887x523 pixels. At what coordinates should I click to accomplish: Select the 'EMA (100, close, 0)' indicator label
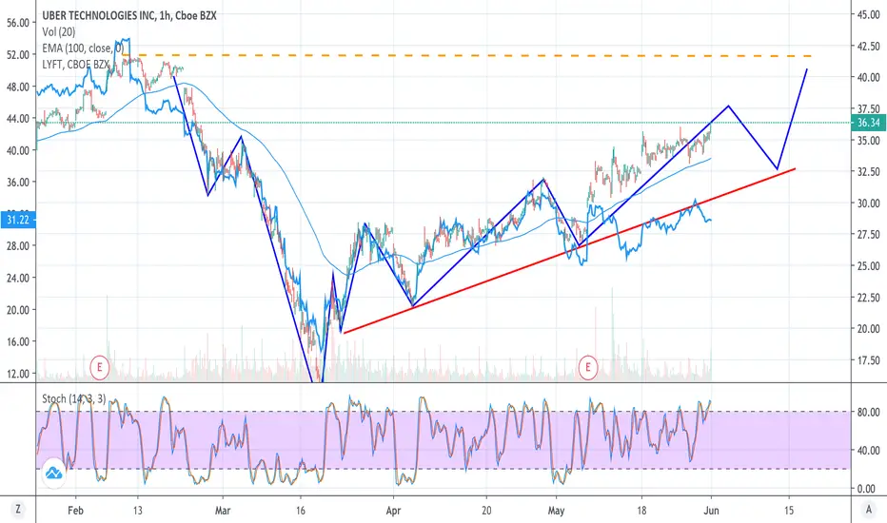pos(83,48)
